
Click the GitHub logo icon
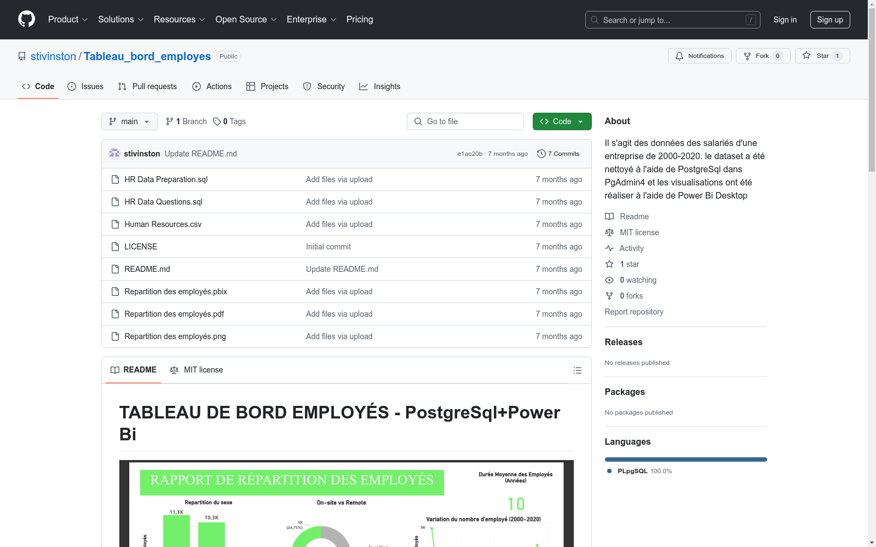click(26, 19)
